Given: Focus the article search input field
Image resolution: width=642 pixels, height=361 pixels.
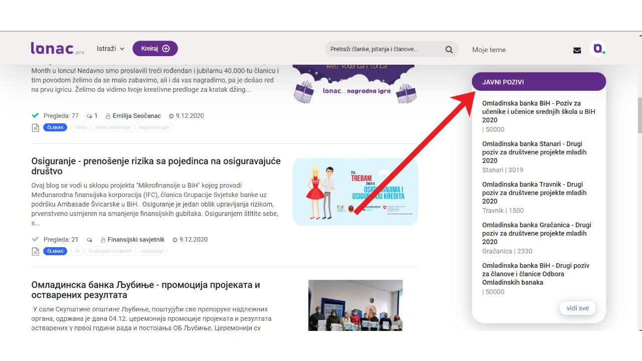Looking at the screenshot, I should pyautogui.click(x=384, y=49).
